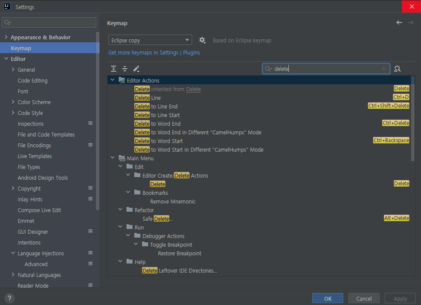421x305 pixels.
Task: Click the Toggle Breakpoint folder icon
Action: (145, 244)
